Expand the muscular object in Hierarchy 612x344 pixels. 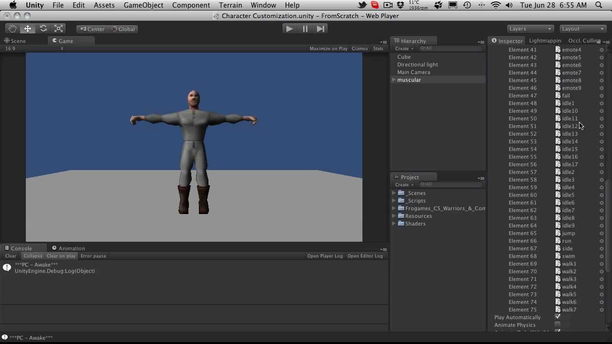click(394, 80)
